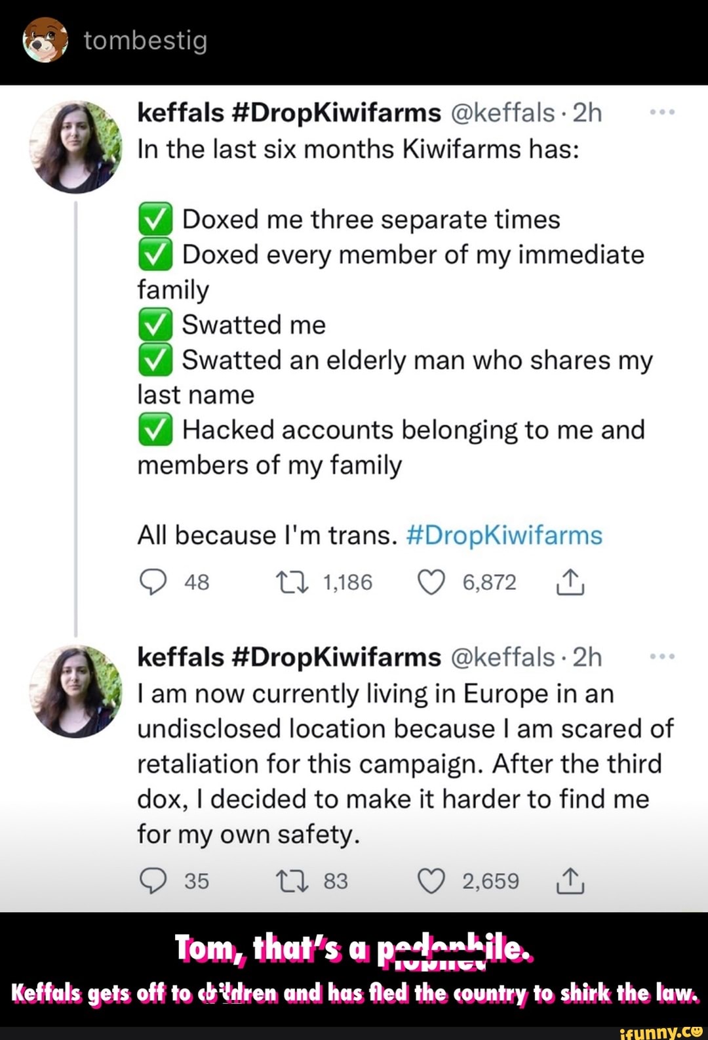Click the checkmark beside 'Doxed me three separate times'
Screen dimensions: 708x1040
(x=156, y=219)
